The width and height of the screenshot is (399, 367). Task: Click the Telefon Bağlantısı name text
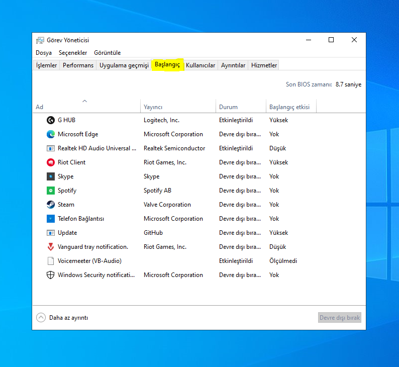81,219
